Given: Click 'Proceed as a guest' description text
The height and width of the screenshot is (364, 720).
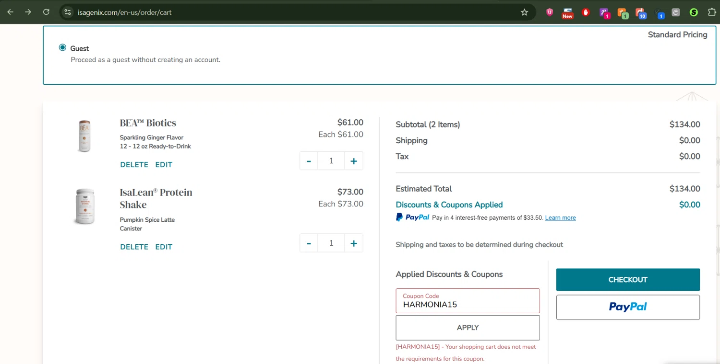Looking at the screenshot, I should click(x=145, y=60).
